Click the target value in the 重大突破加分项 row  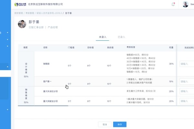coord(89,101)
